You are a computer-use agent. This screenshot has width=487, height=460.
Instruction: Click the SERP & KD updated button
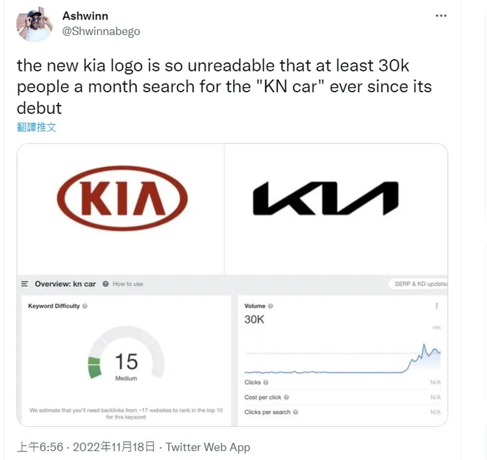point(419,284)
